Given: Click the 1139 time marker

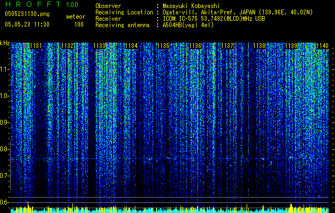Looking at the screenshot, I should (x=291, y=46).
